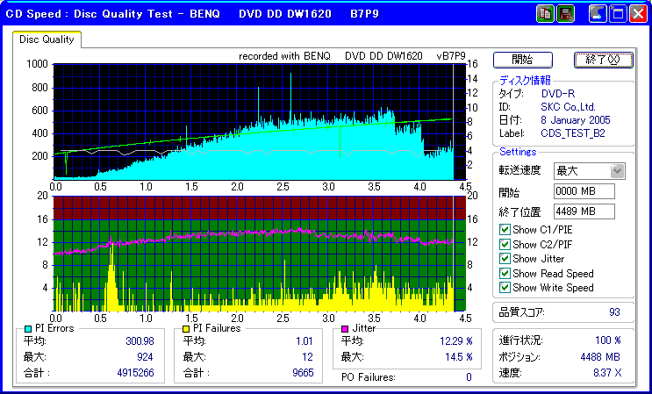Screen dimensions: 652x394
Task: Click the PI Errors average value 300.98
Action: pos(140,341)
